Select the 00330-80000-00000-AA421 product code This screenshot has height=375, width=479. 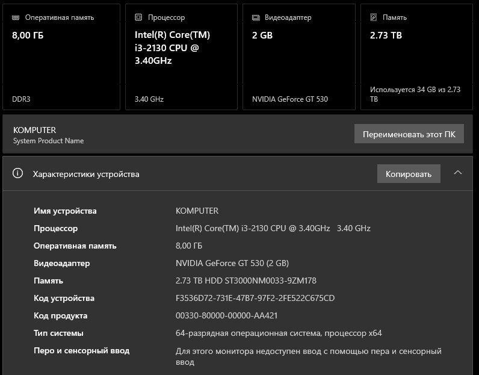coord(227,315)
